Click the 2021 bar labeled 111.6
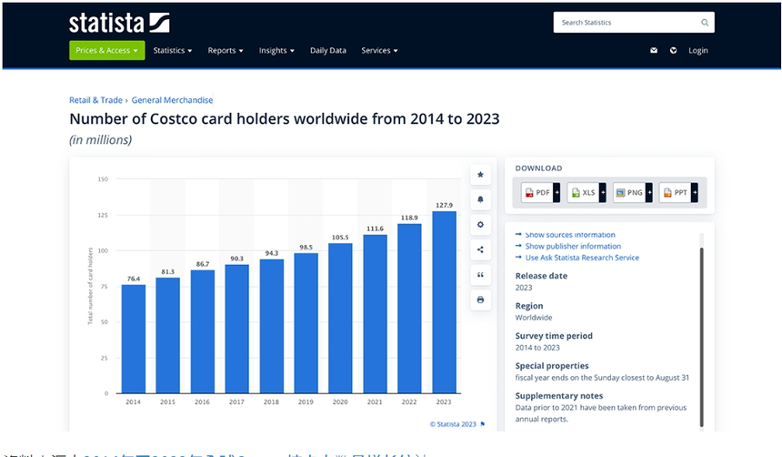Viewport: 782px width, 457px height. click(375, 314)
